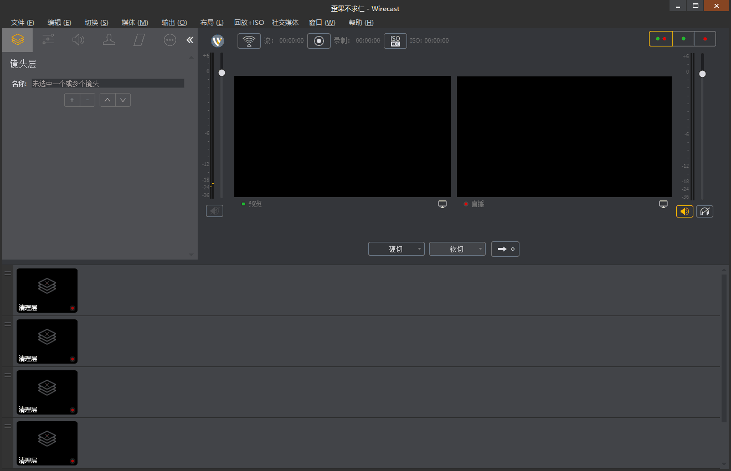731x471 pixels.
Task: Open the 文件 (F) menu
Action: point(23,23)
